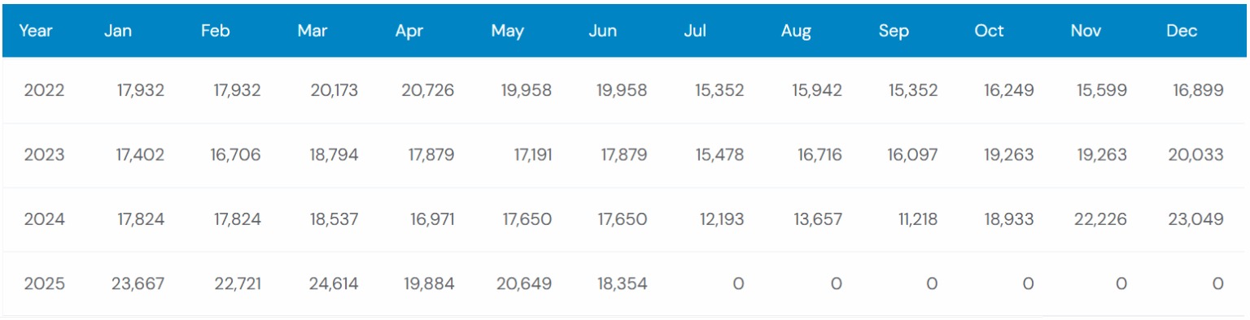Screen dimensions: 1250x320
Task: Select the Dec column header
Action: click(x=1182, y=31)
